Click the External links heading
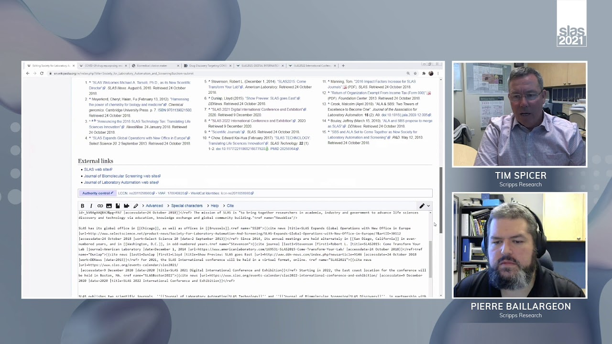This screenshot has height=344, width=612. 96,161
